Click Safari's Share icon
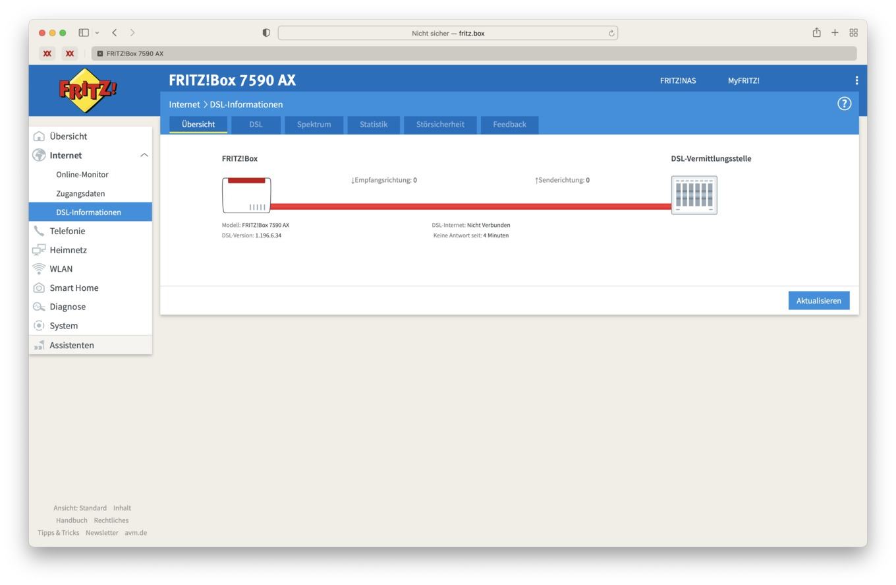 [x=816, y=32]
